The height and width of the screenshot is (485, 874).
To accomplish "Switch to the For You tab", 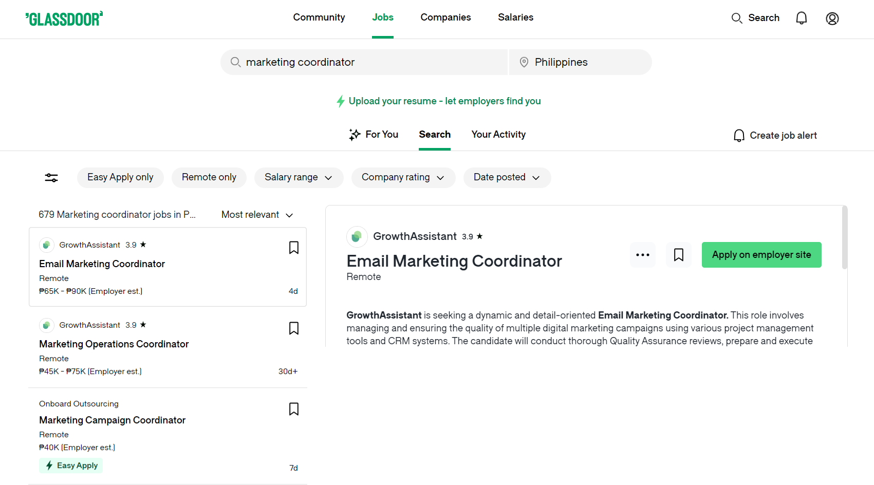I will pyautogui.click(x=374, y=135).
